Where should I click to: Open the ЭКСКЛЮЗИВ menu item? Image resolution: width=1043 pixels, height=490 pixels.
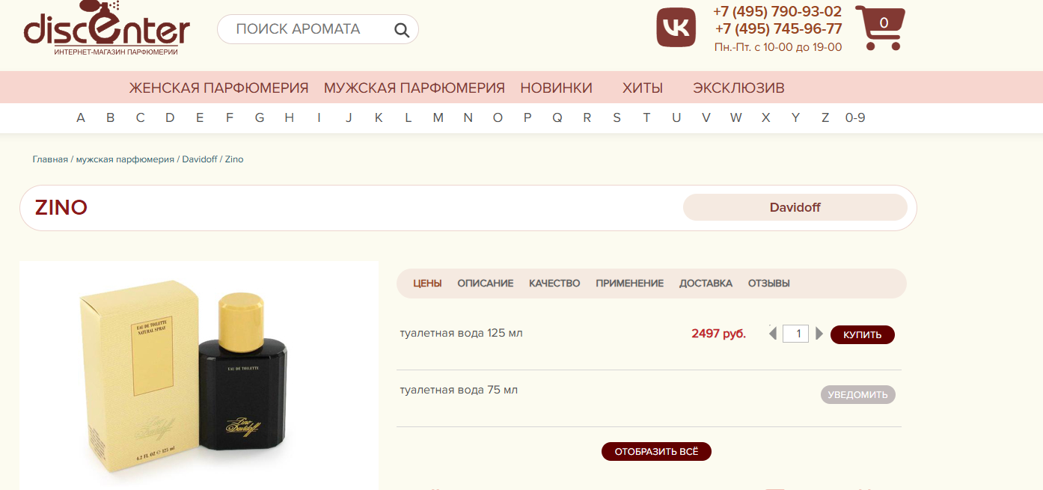click(738, 88)
